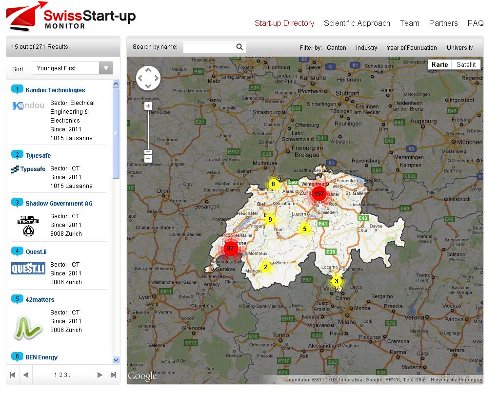Click the yellow marker labeled 8 near Basel
498x397 pixels.
point(273,184)
